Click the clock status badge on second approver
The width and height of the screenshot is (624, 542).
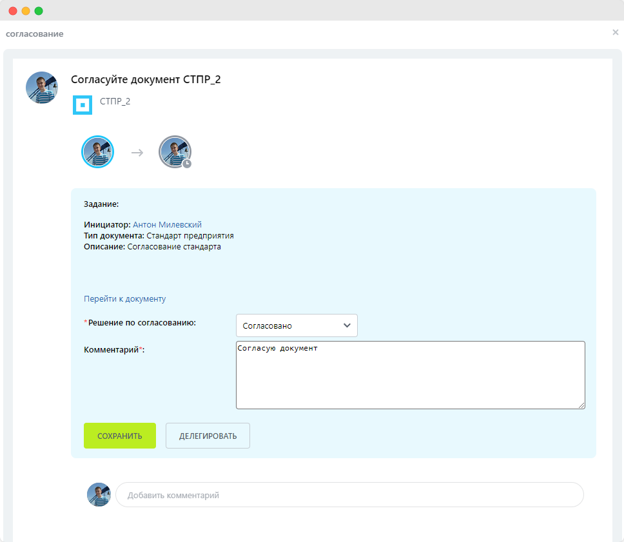187,164
